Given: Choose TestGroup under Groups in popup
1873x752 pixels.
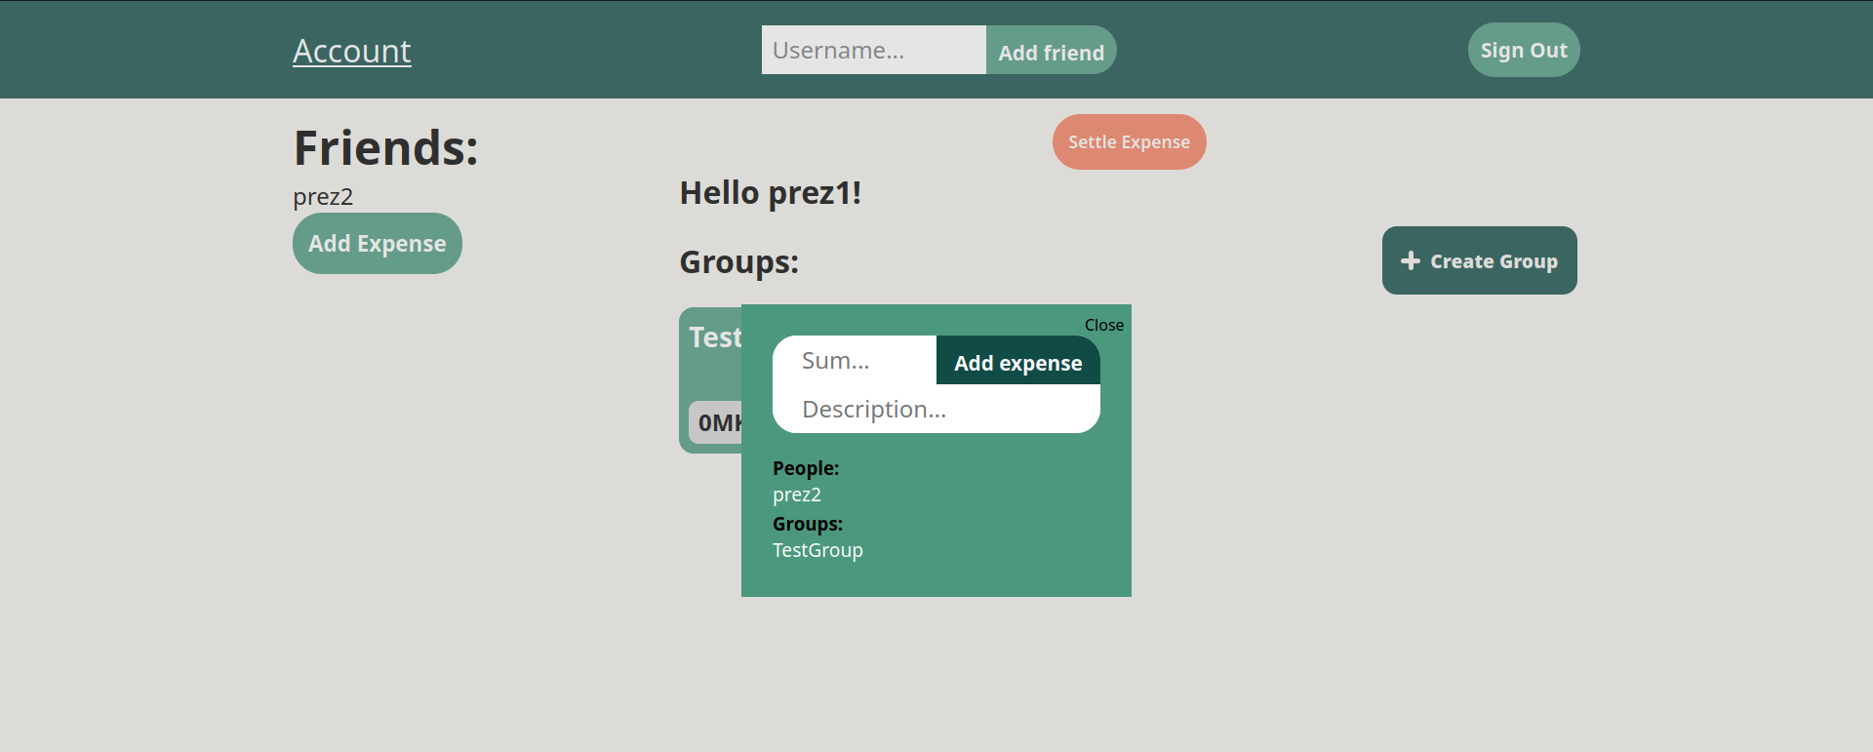Looking at the screenshot, I should 817,550.
